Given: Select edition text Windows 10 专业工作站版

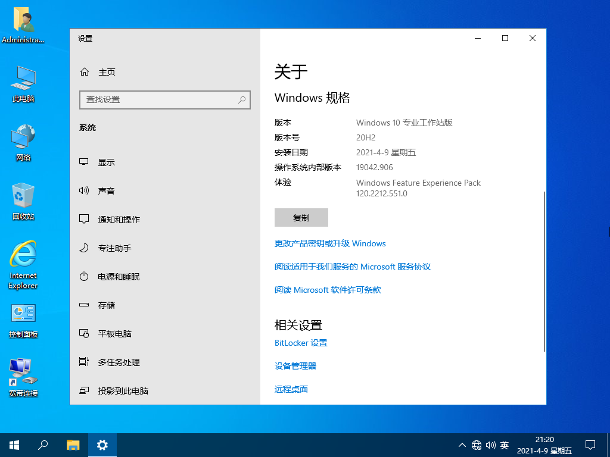Looking at the screenshot, I should pyautogui.click(x=404, y=123).
